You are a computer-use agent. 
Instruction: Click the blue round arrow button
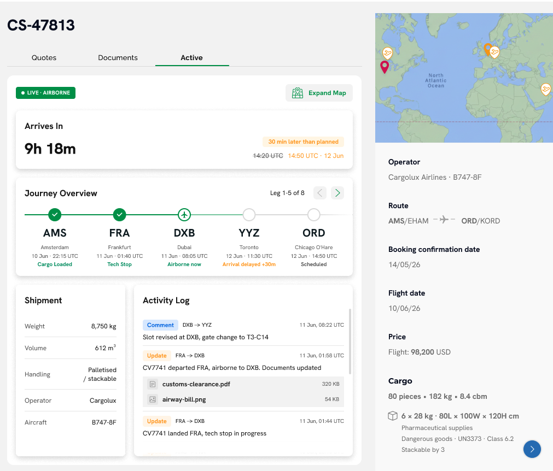532,449
